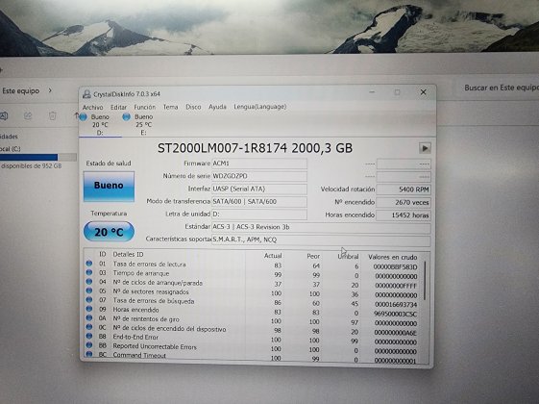The image size is (539, 404).
Task: Open the Lengua(Language) menu
Action: tap(259, 107)
